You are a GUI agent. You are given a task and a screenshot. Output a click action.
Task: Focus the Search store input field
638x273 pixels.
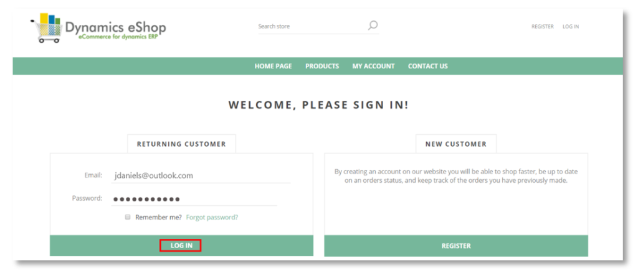pyautogui.click(x=312, y=26)
